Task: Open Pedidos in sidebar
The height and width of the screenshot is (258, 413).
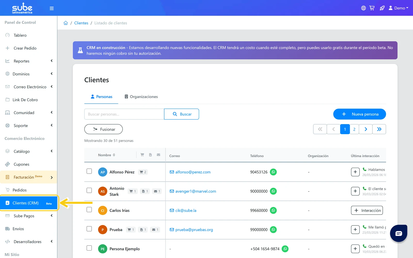Action: 28,190
